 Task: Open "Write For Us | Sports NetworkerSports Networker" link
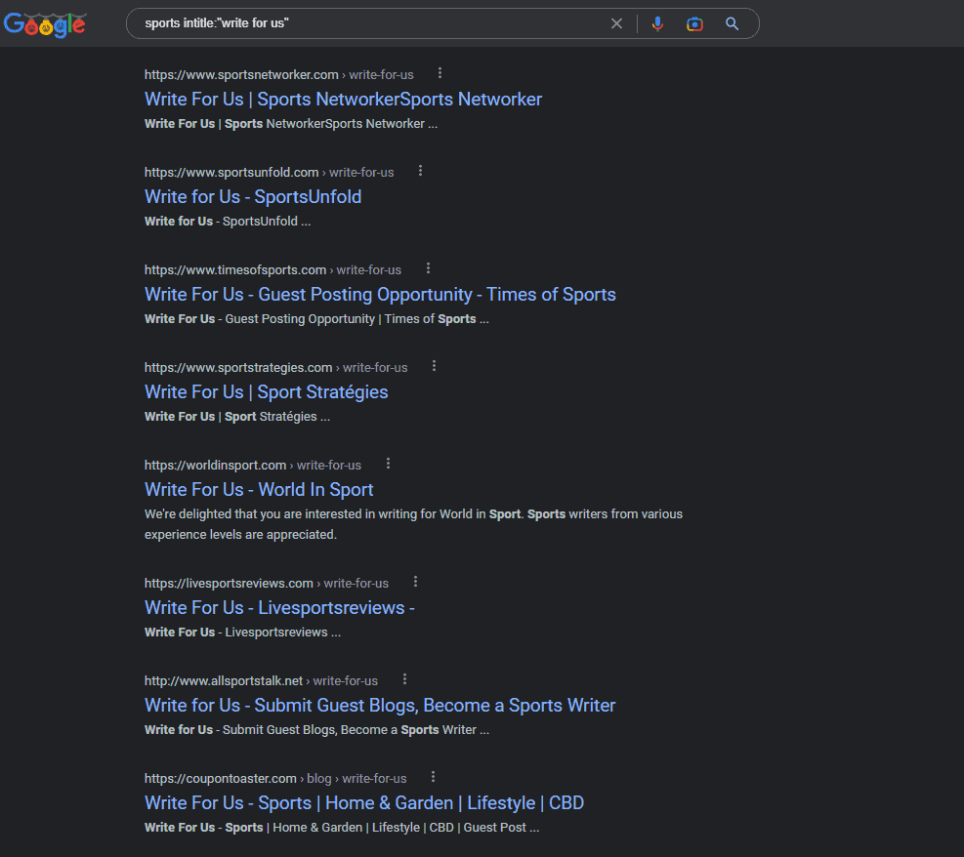[x=343, y=99]
